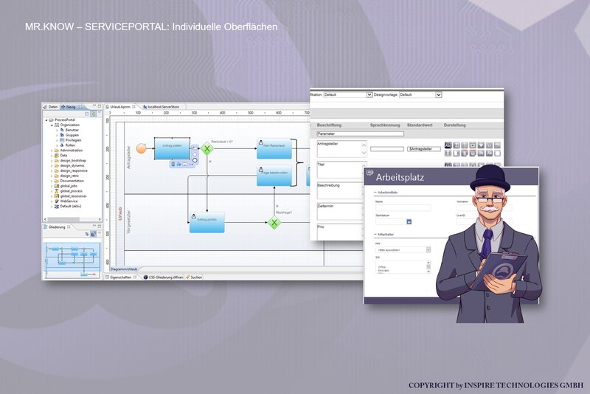Select global_ressources in the tree
This screenshot has width=590, height=394.
pos(71,196)
